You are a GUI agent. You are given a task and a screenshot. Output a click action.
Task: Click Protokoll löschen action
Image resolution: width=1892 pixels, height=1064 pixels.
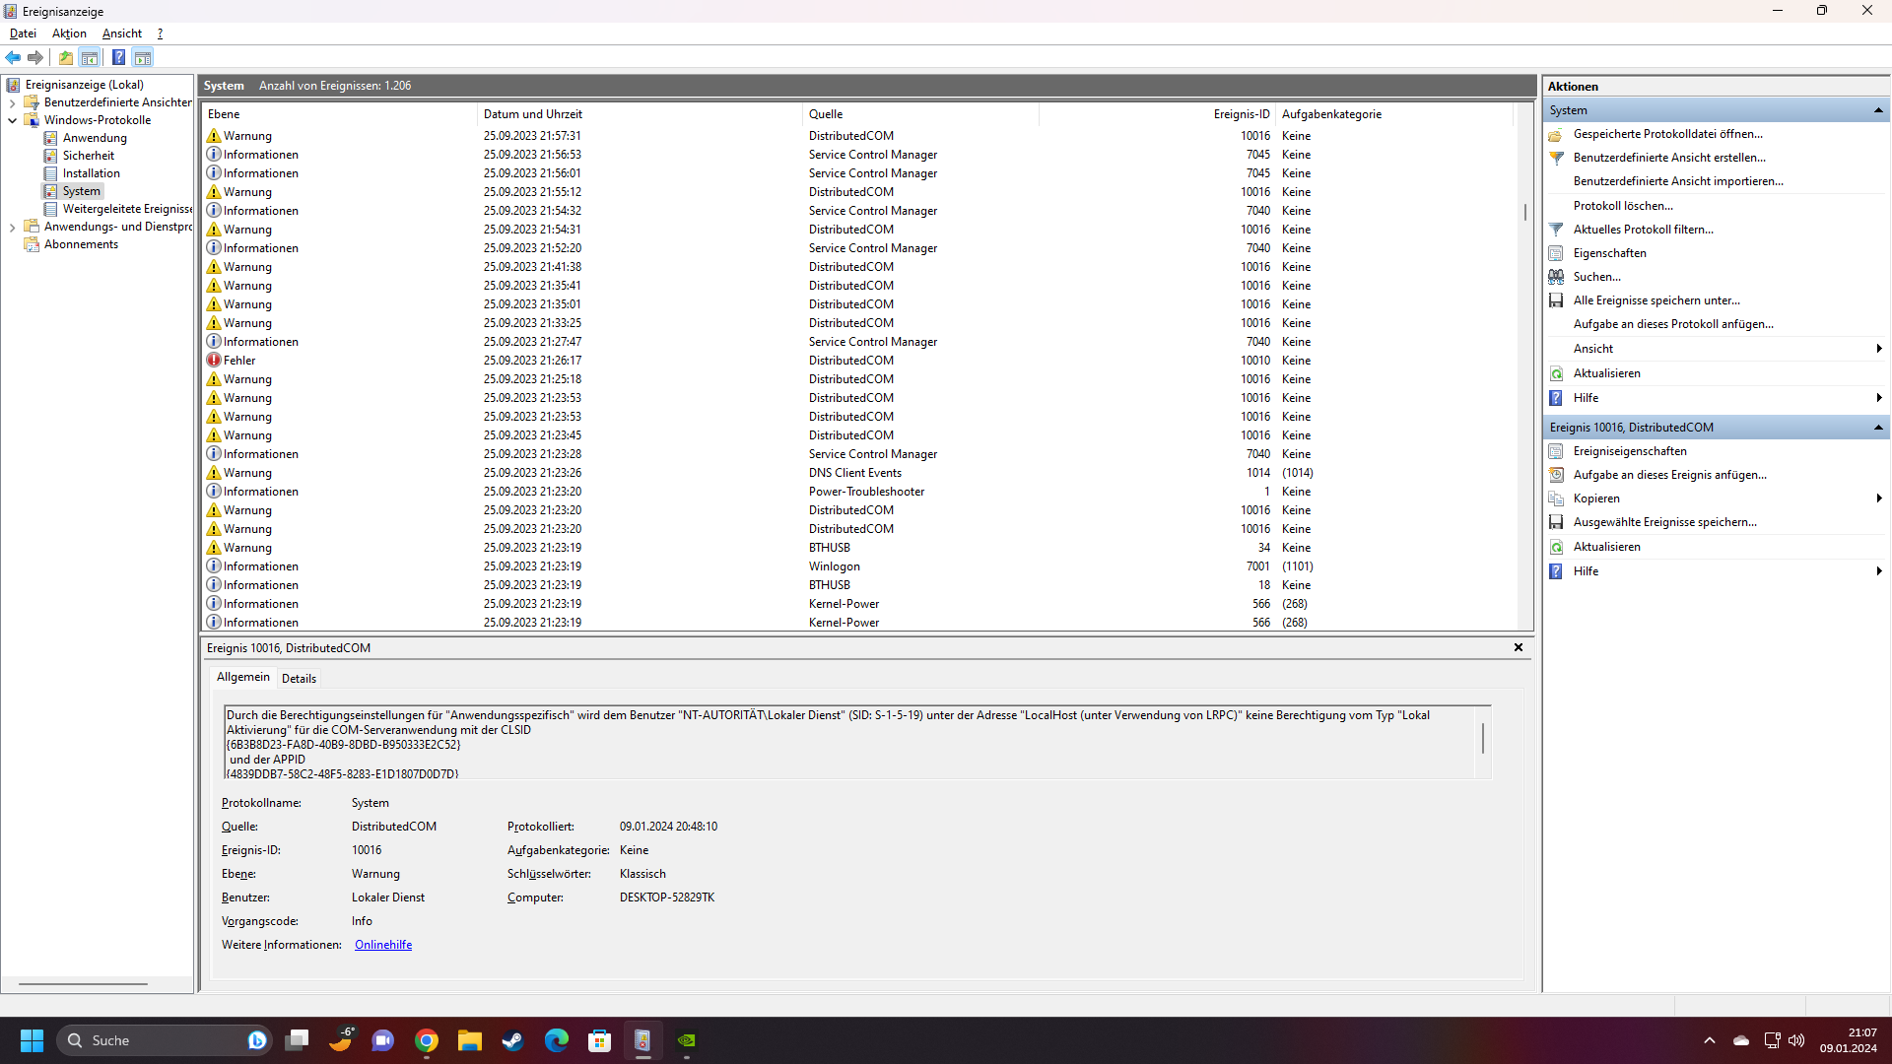click(1623, 206)
